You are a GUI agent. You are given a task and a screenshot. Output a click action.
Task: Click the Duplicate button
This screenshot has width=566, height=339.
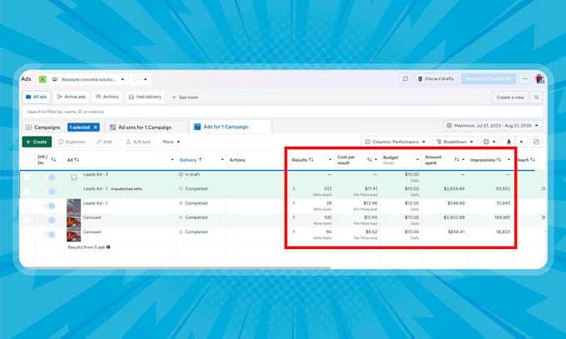72,142
